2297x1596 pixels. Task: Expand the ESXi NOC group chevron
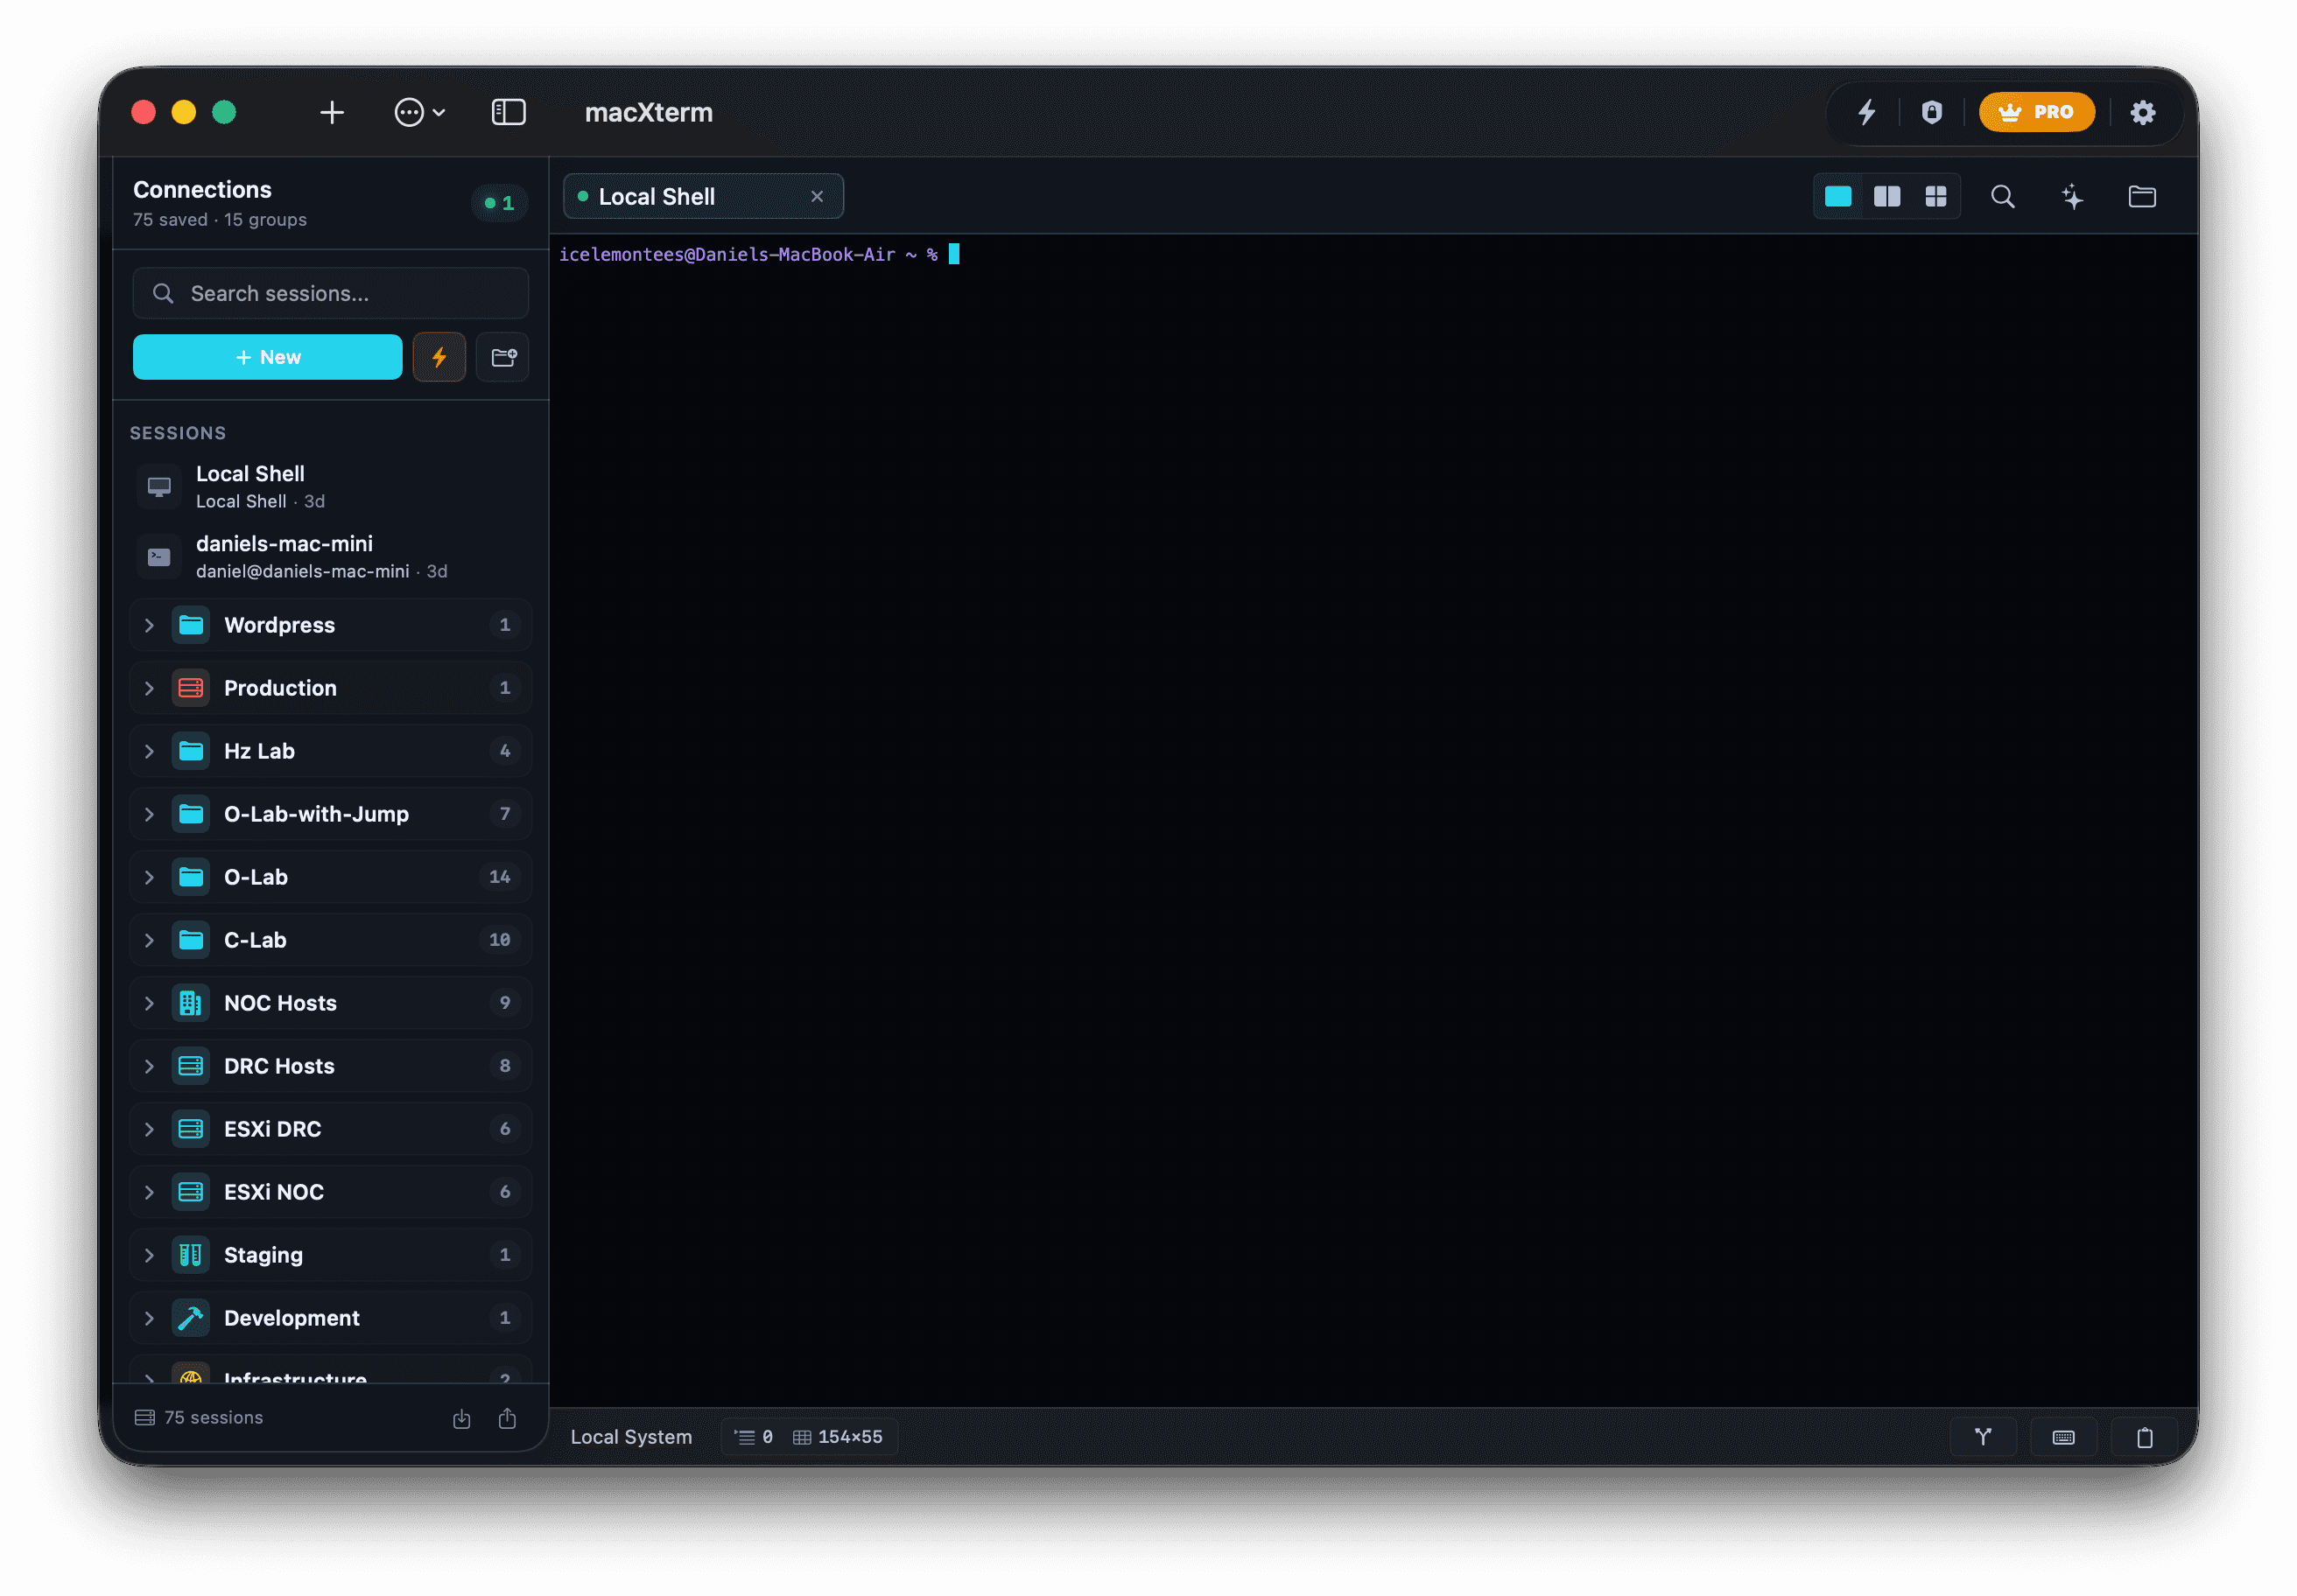[149, 1192]
